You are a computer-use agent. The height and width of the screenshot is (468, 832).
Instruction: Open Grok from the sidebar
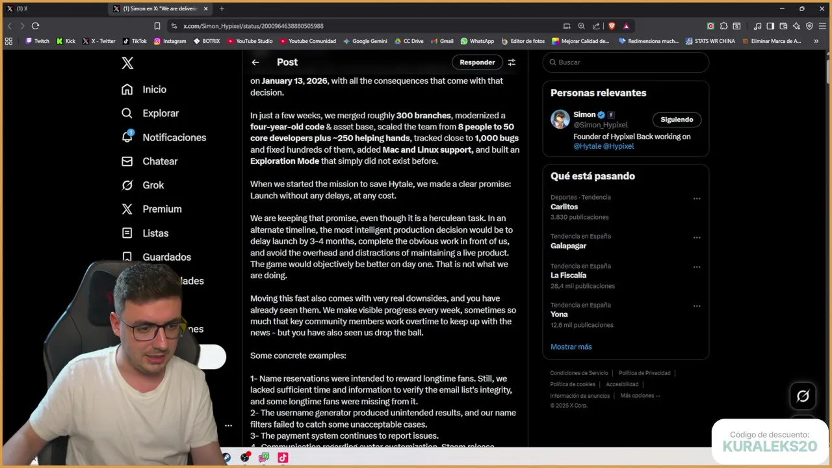pyautogui.click(x=143, y=185)
